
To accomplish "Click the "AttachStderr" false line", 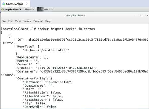I will point(43,100).
